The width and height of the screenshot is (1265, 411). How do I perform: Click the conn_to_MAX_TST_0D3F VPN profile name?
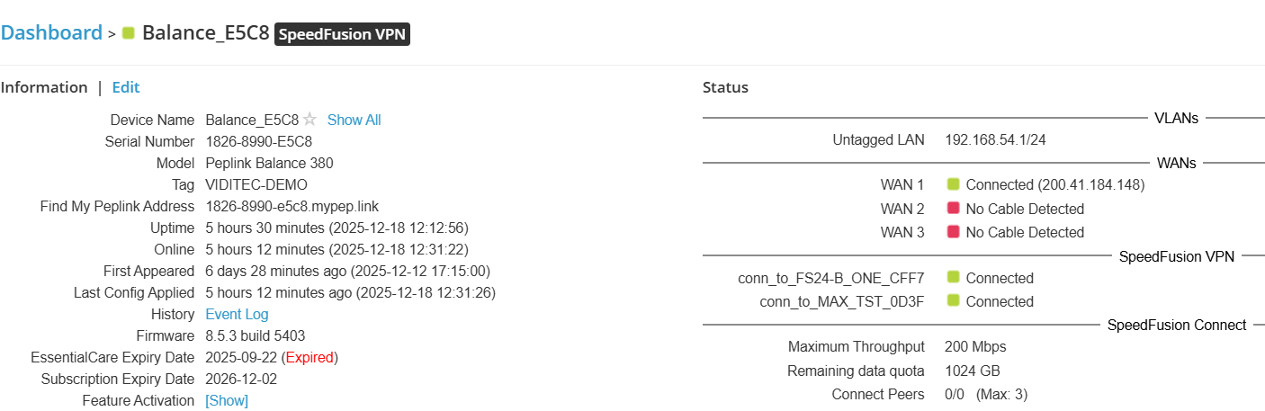point(842,301)
